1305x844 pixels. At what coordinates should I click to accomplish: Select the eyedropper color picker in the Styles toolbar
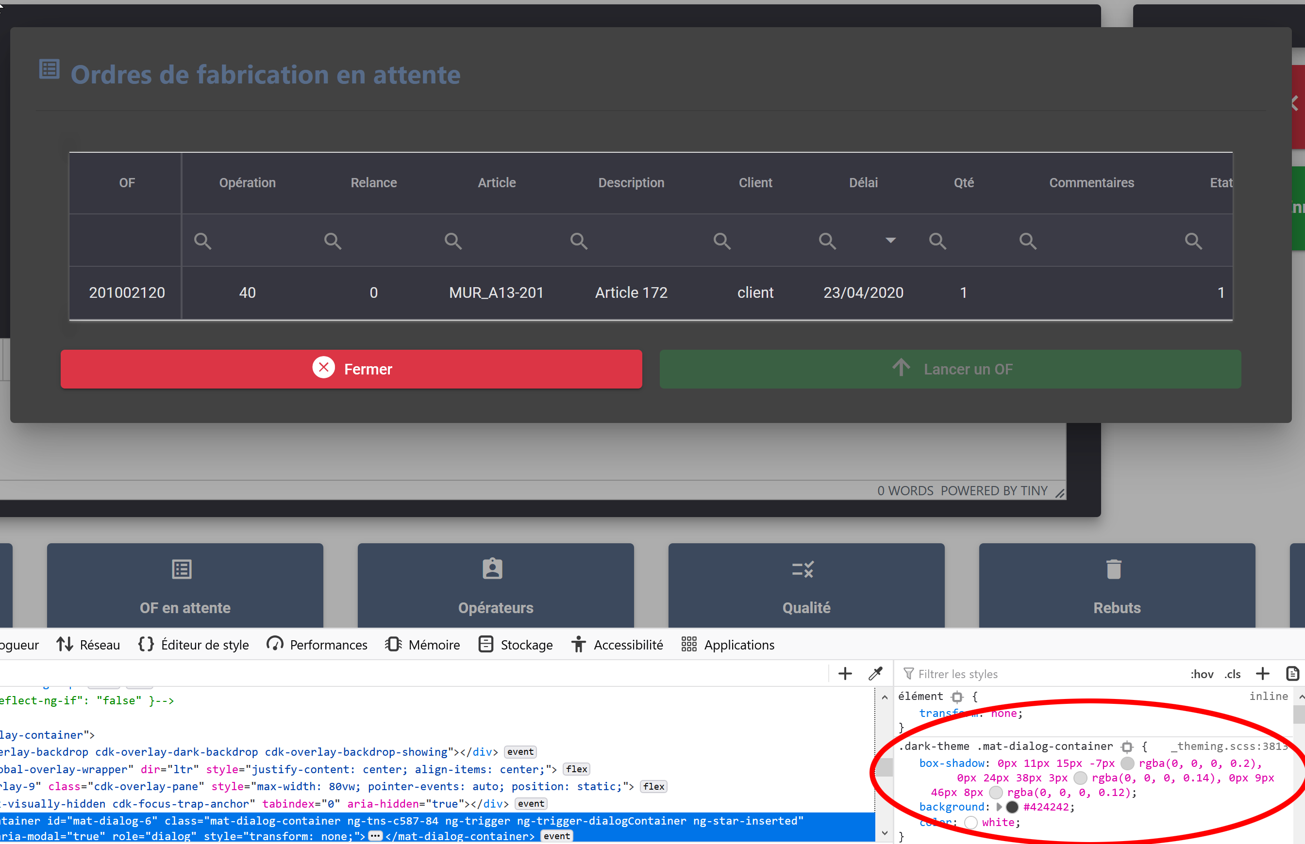tap(876, 673)
